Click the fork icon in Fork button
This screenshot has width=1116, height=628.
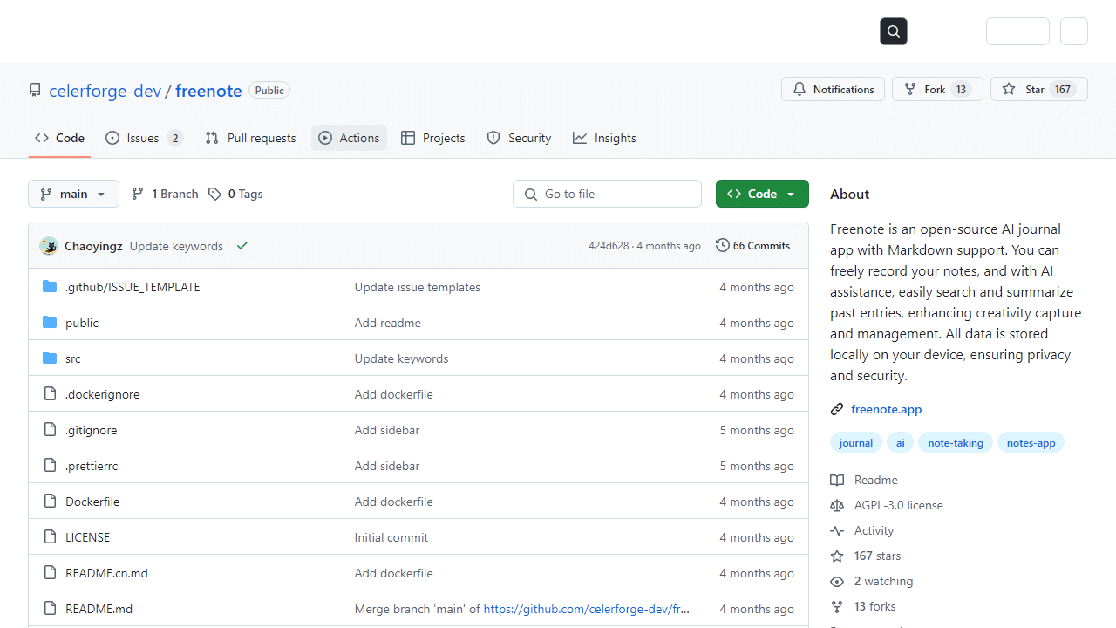[910, 89]
